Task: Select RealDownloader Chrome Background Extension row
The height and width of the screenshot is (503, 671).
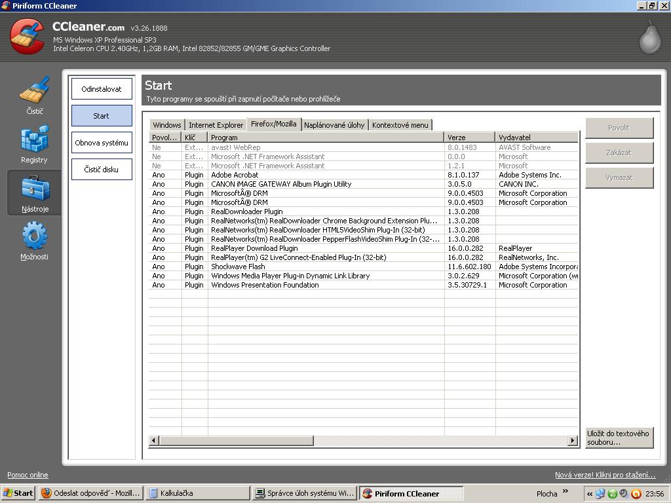Action: coord(363,221)
